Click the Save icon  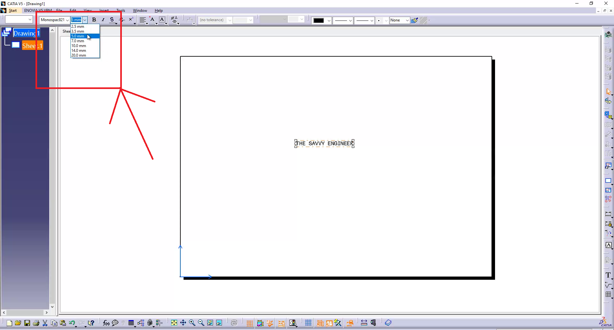(x=27, y=323)
